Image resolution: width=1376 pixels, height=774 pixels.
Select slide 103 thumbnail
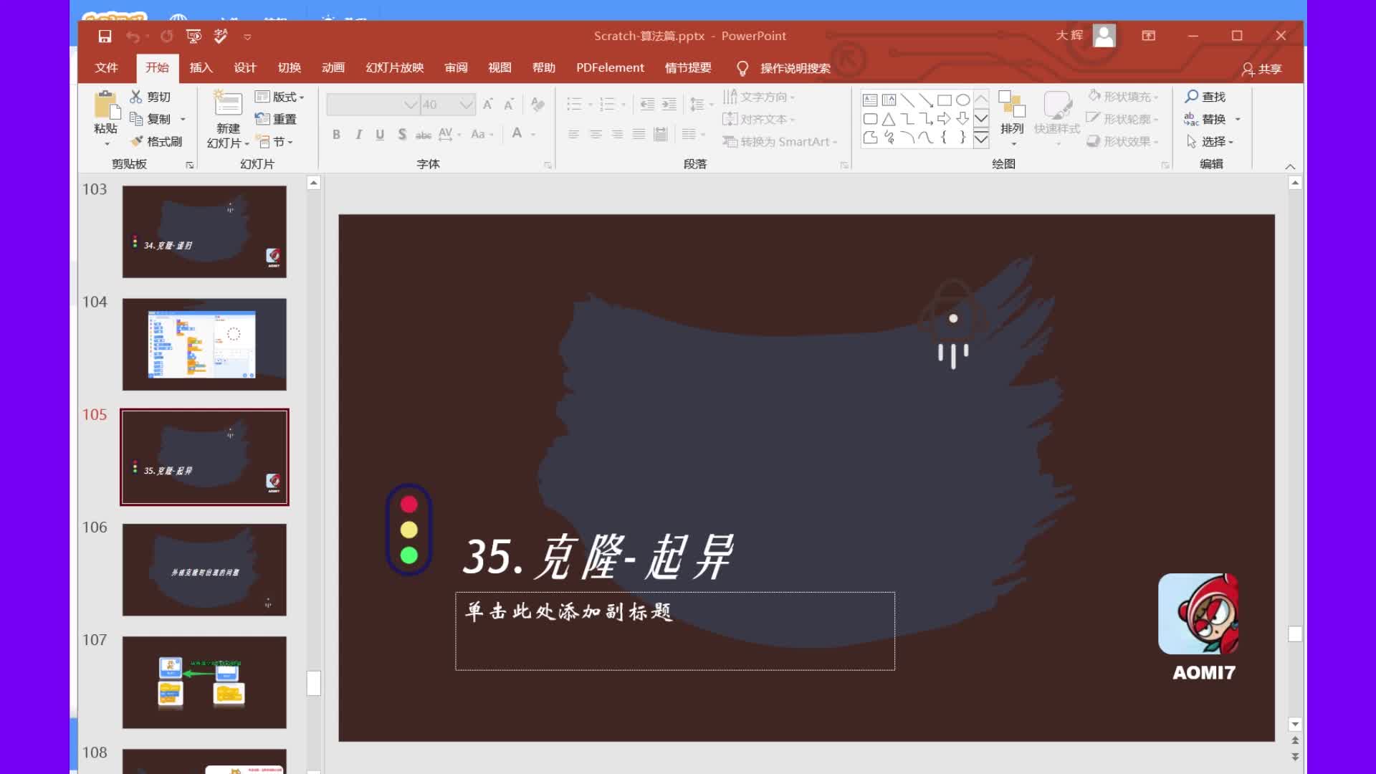point(204,231)
